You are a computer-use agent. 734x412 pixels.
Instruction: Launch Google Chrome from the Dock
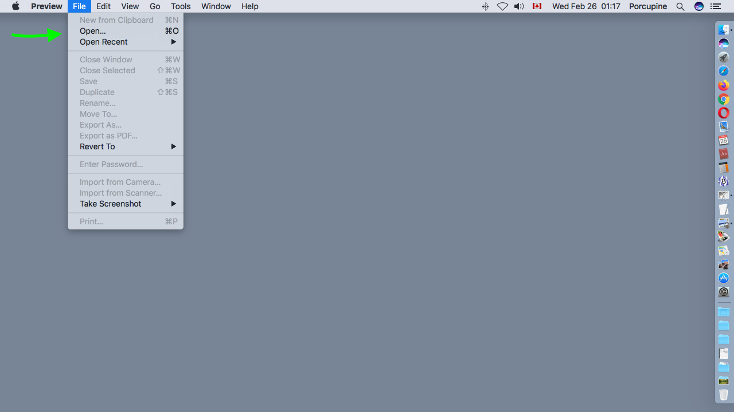(x=724, y=99)
